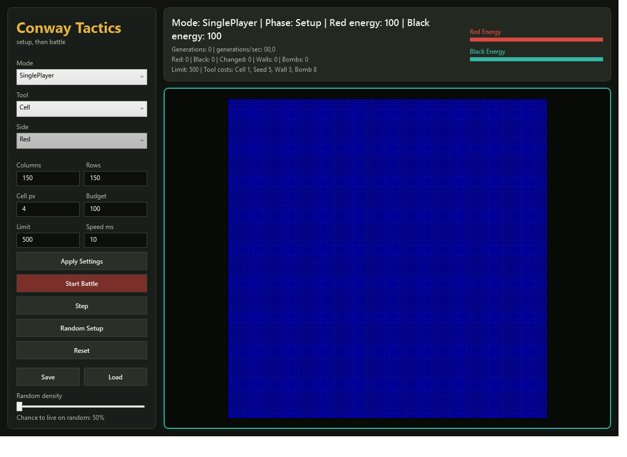Click the 'Red: 0 | Black: 0' stats line
This screenshot has width=627, height=457.
[240, 60]
